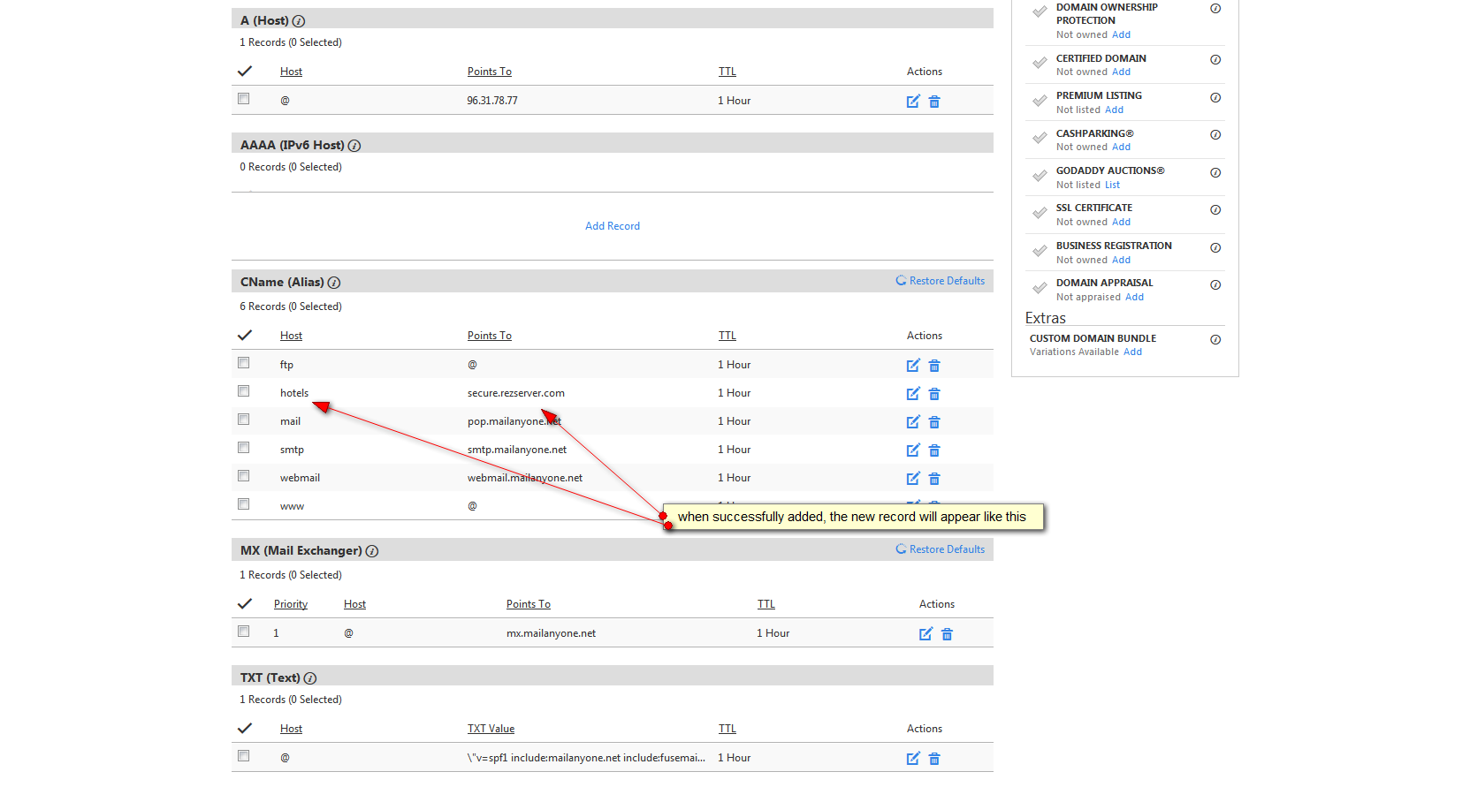Select all records in the CName section
The height and width of the screenshot is (787, 1470).
245,336
